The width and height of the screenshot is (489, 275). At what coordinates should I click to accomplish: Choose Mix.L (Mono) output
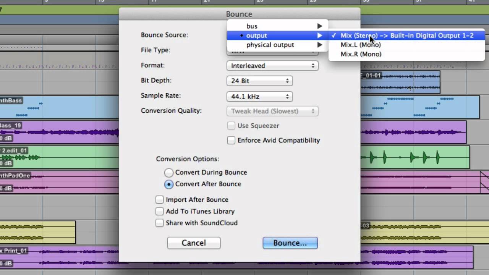[407, 45]
